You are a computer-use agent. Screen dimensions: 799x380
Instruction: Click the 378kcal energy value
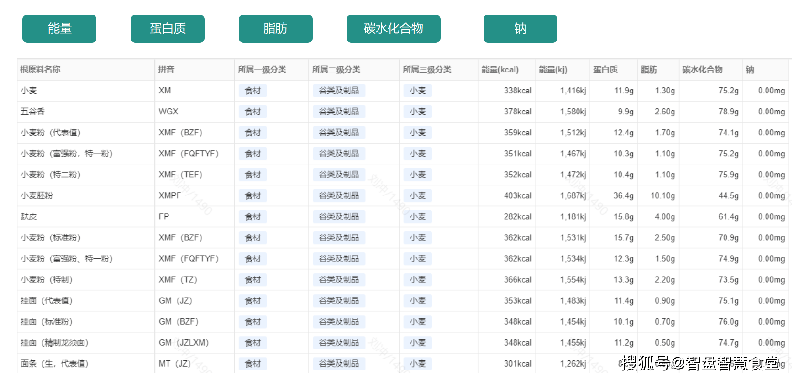coord(517,112)
